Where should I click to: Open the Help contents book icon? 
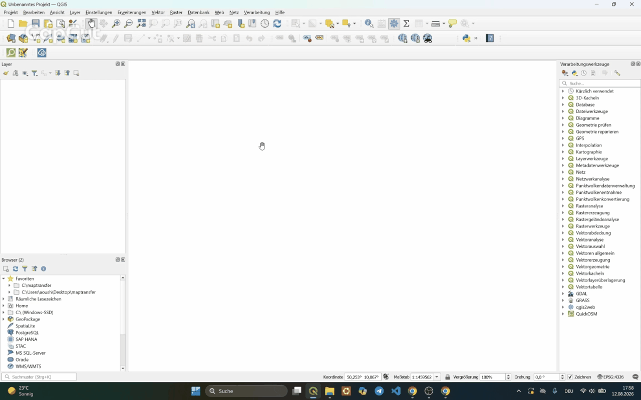pos(490,38)
